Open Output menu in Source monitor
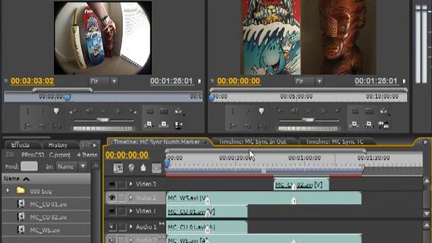The height and width of the screenshot is (243, 432). tap(179, 111)
